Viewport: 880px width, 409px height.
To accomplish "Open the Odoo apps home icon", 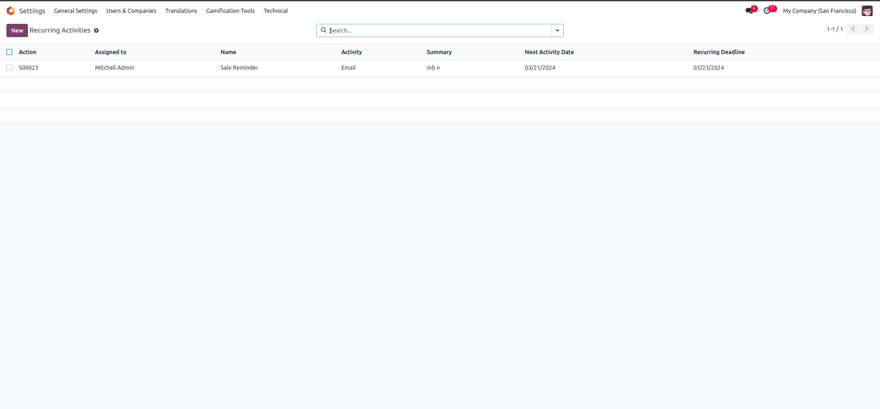I will tap(11, 11).
